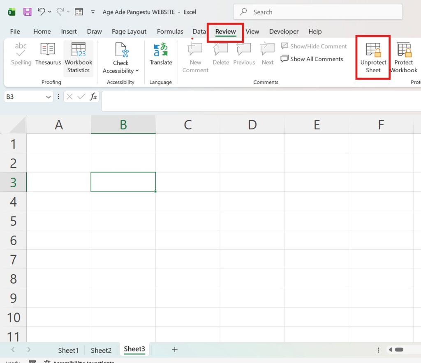Open Customize Quick Access Toolbar dropdown

93,12
